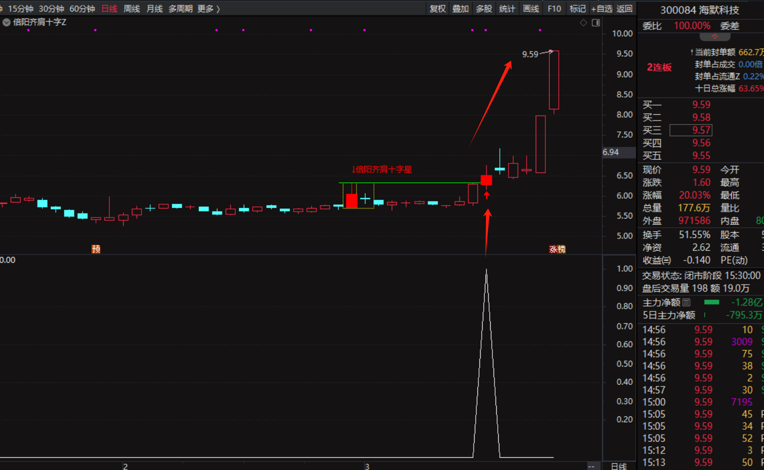Screen dimensions: 764x470
Task: Toggle 复权 price adjustment
Action: click(438, 9)
